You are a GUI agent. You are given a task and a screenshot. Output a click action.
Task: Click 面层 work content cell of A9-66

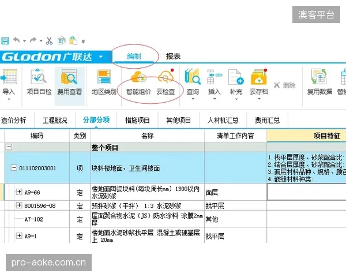coord(235,192)
